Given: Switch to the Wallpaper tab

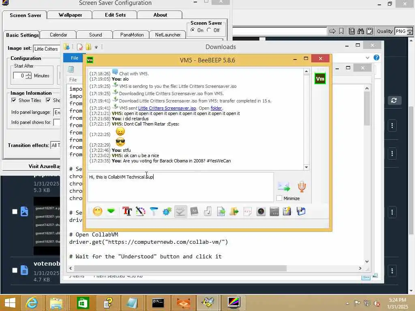Looking at the screenshot, I should tap(70, 15).
